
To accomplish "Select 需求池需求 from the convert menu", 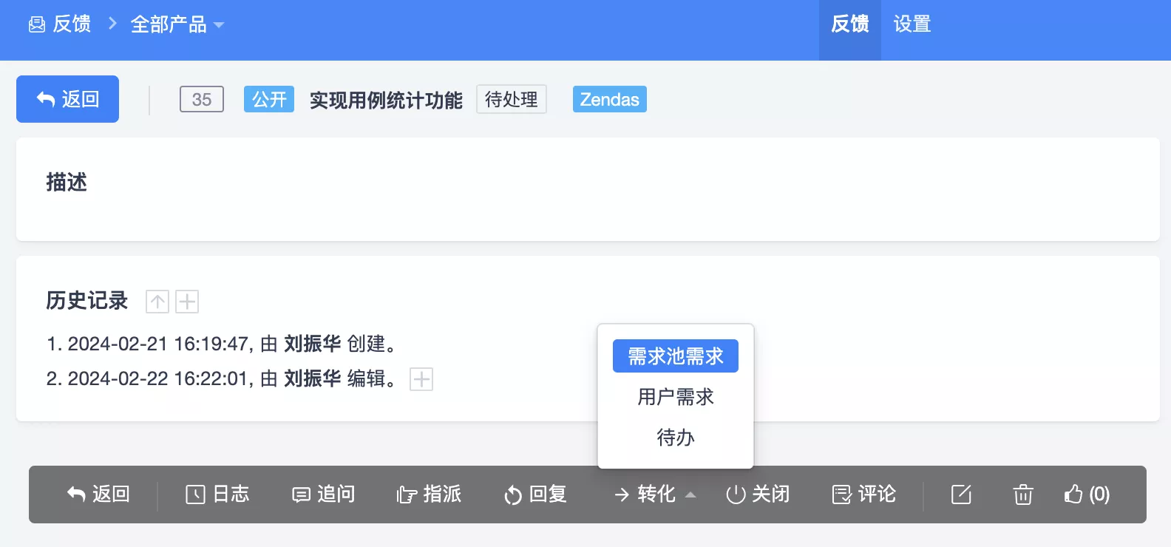I will coord(676,356).
